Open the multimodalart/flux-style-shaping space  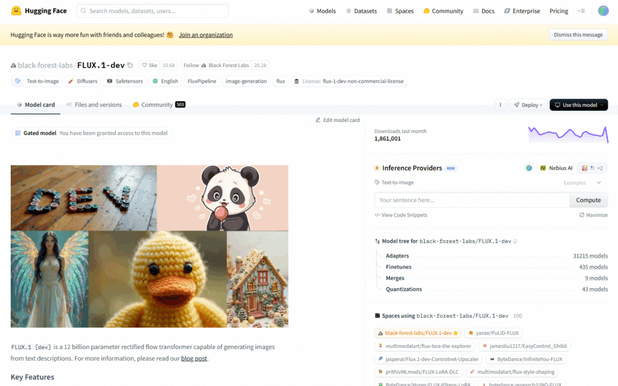512,372
